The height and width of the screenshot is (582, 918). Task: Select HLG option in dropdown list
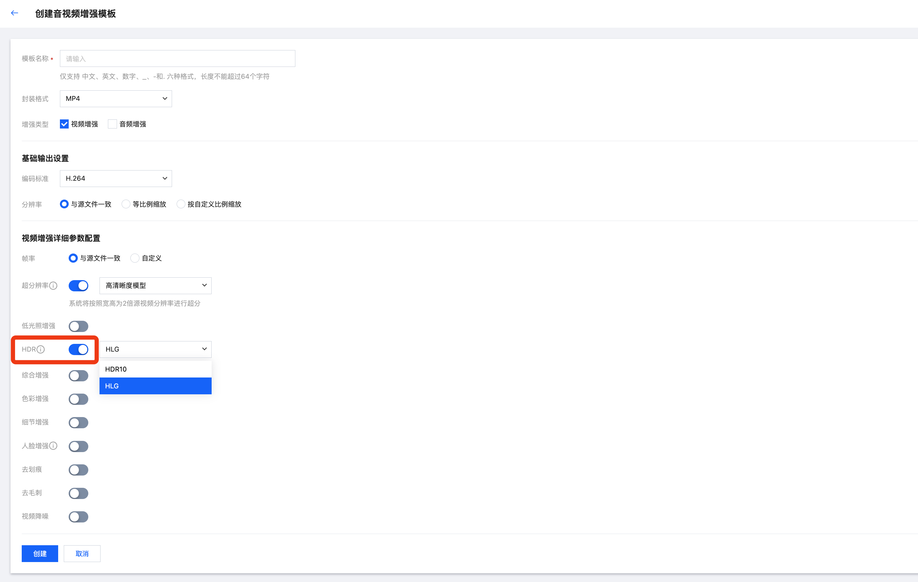click(155, 386)
